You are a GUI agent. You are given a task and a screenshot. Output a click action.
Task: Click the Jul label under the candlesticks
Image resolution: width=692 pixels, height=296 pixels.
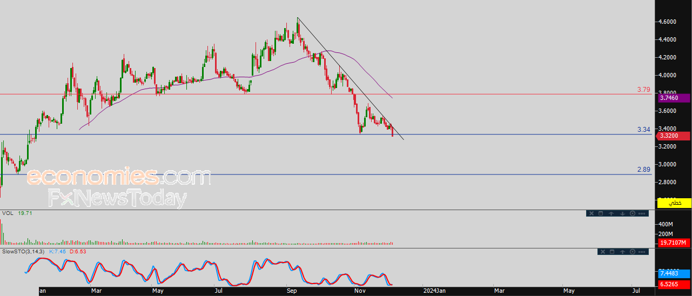point(219,291)
